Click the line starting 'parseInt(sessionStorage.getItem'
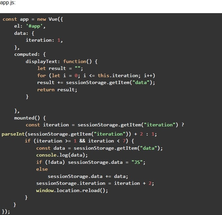Screen dimensions: 222x215 coord(79,134)
